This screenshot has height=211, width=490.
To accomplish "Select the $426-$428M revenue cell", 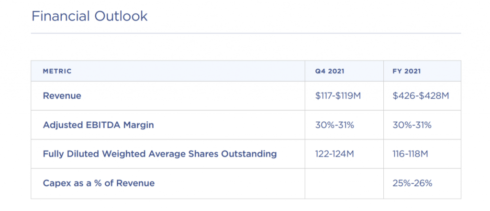I will (421, 95).
